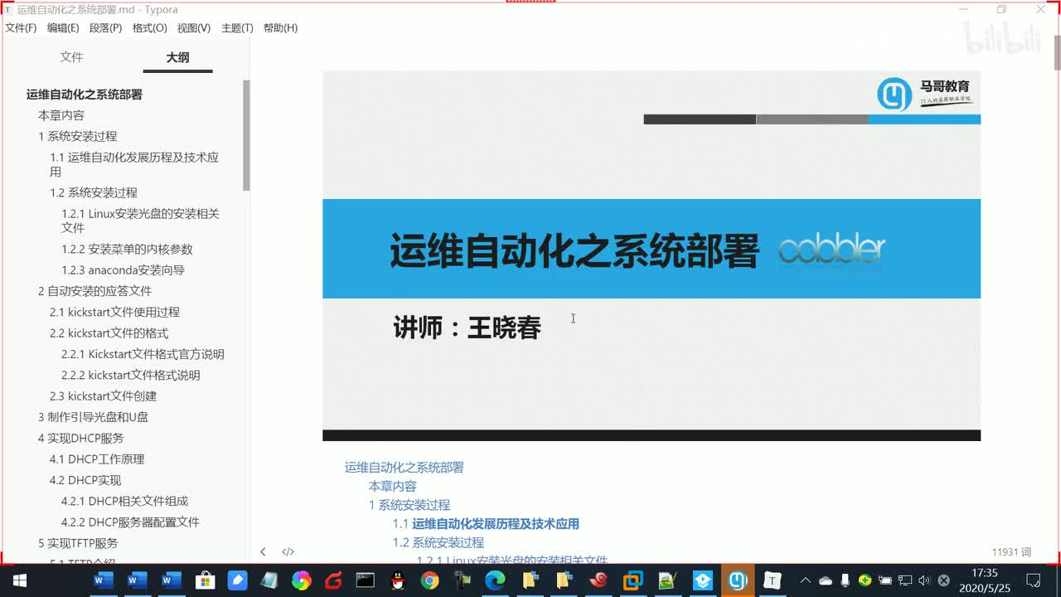Open the 段落(P) menu

(105, 28)
